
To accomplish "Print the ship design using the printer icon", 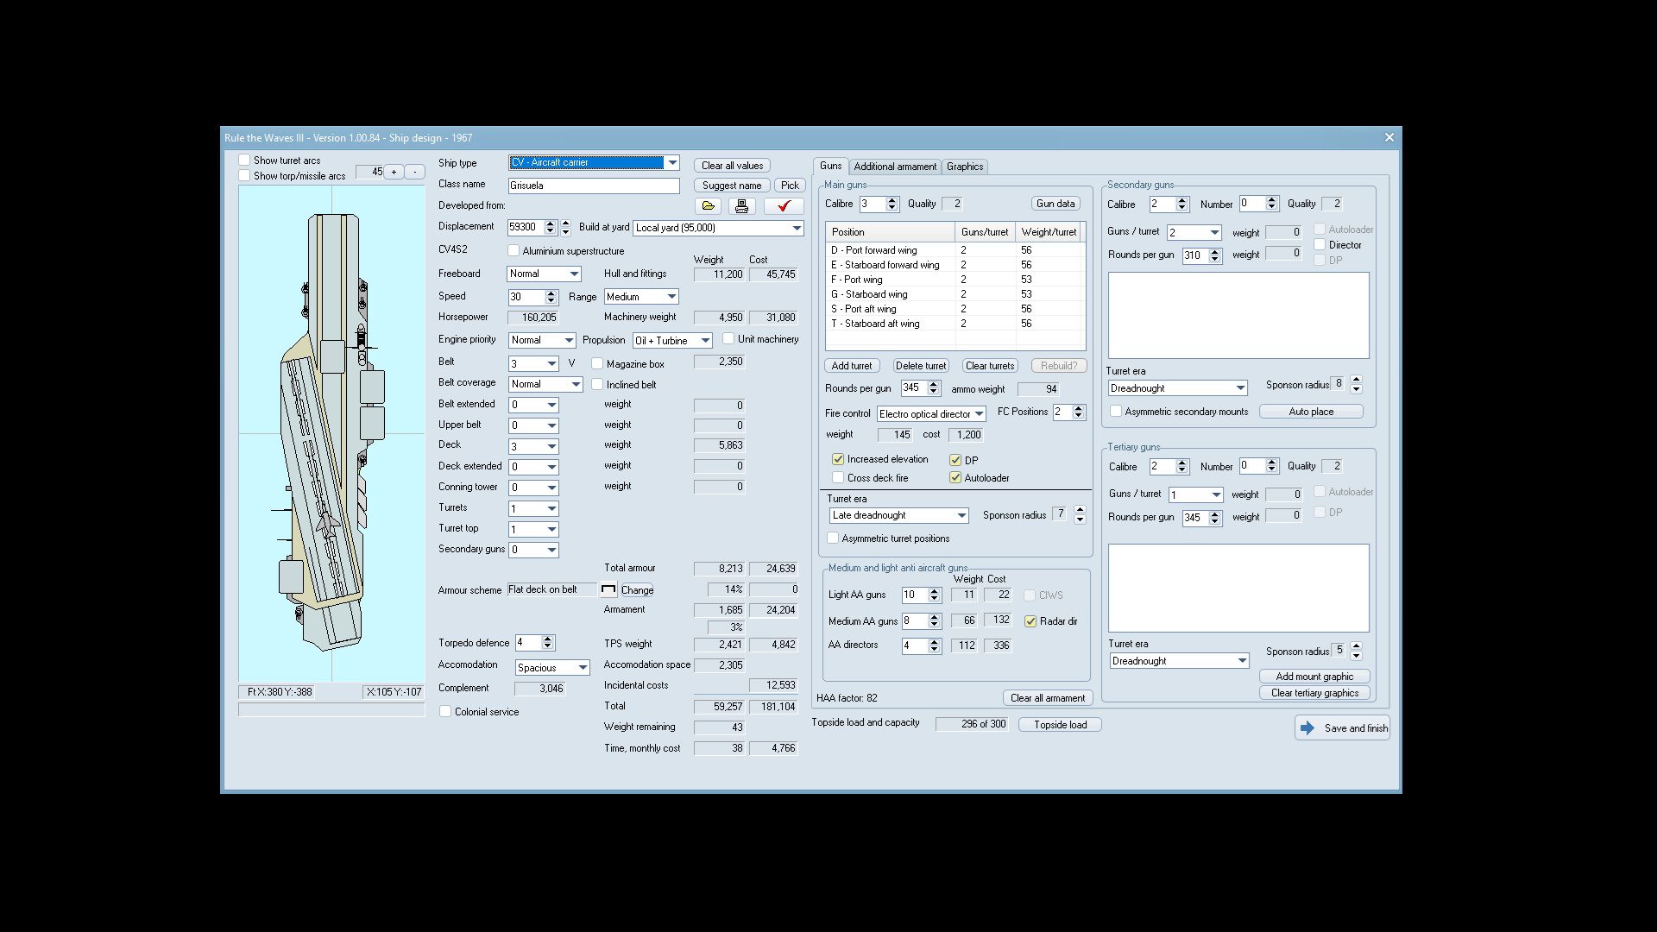I will click(x=741, y=206).
